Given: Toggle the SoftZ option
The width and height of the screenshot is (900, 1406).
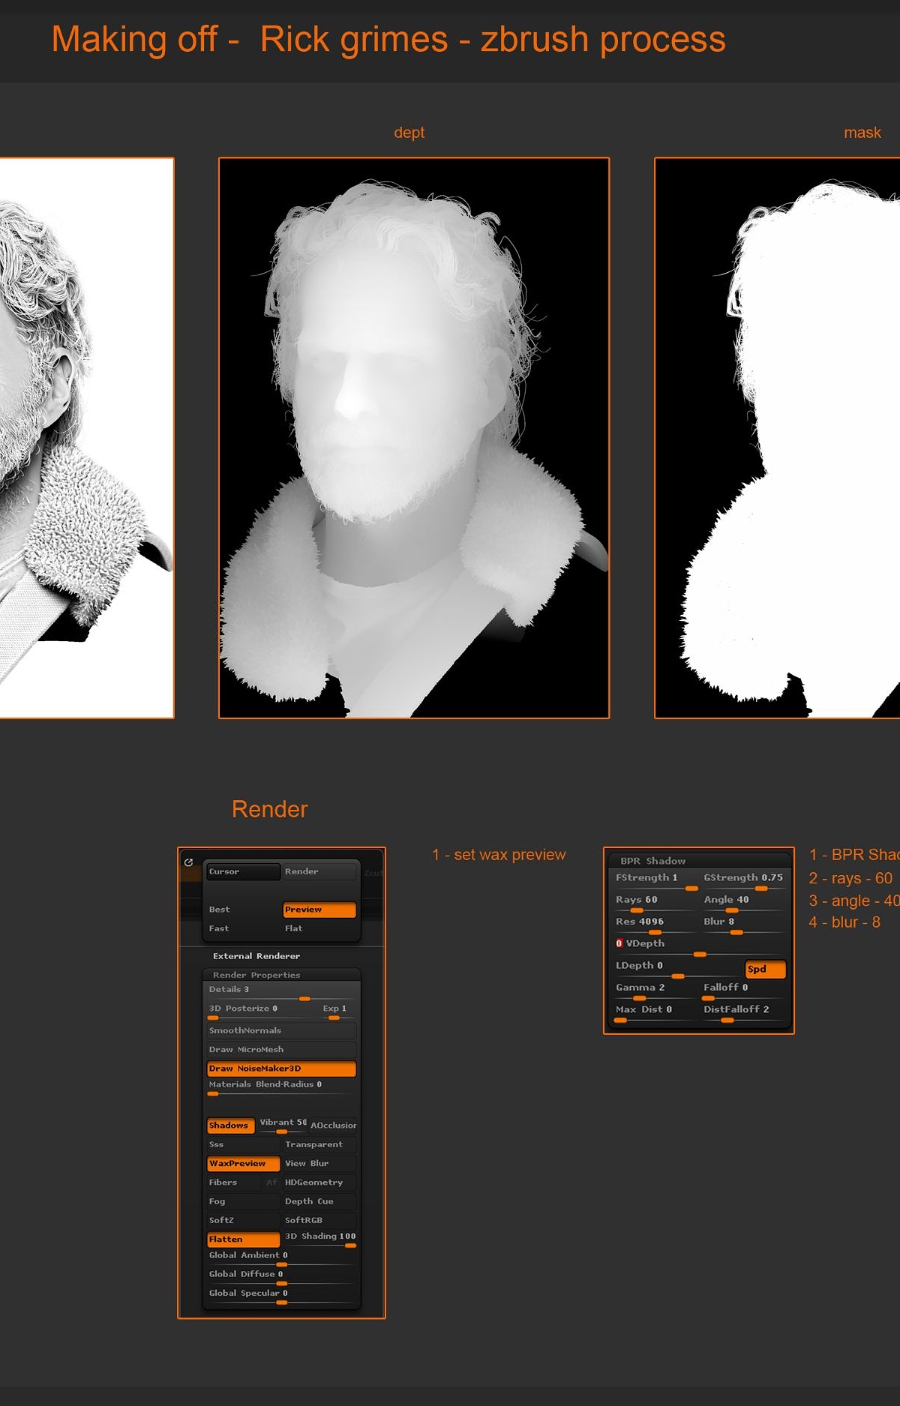Looking at the screenshot, I should tap(243, 1220).
